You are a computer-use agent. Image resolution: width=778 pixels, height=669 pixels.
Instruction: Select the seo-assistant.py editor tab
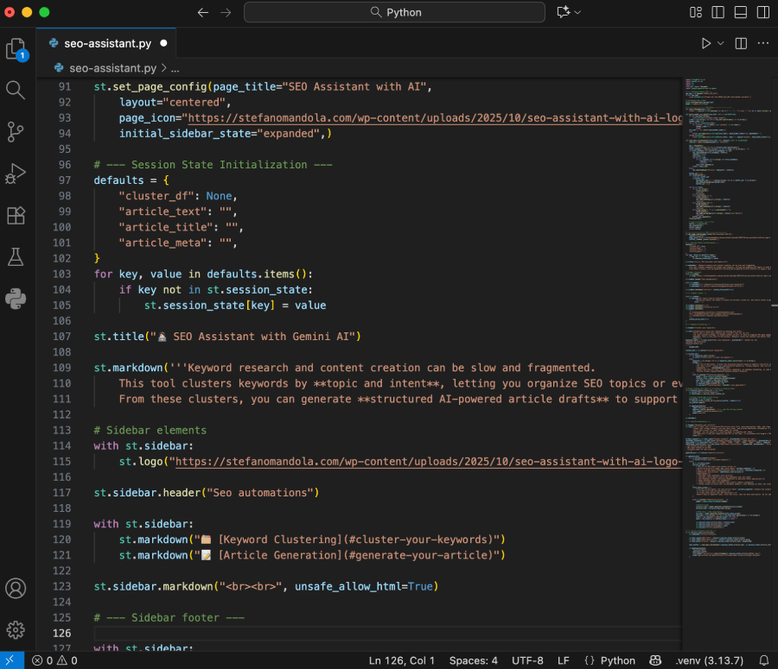coord(107,43)
